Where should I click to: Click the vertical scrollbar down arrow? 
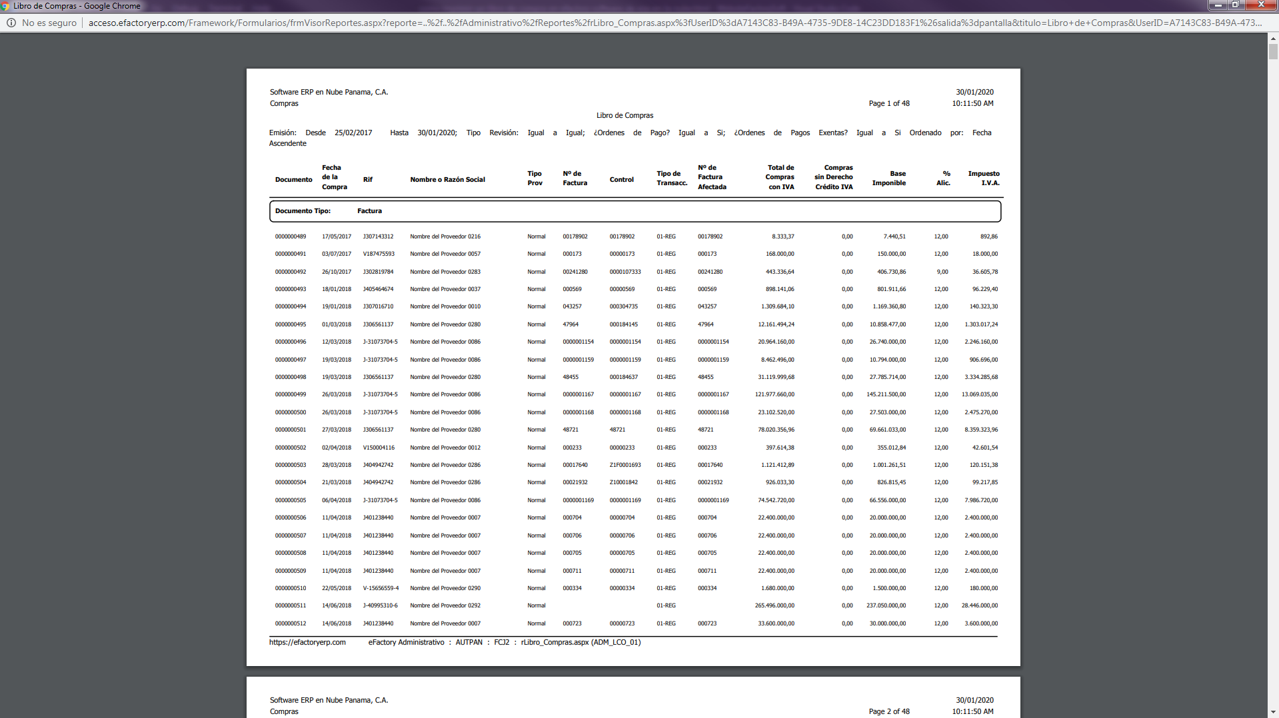(x=1273, y=712)
